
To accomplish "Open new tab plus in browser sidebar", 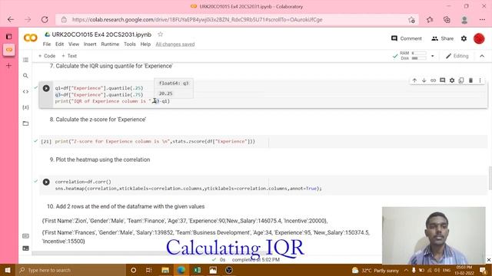I will [8, 65].
